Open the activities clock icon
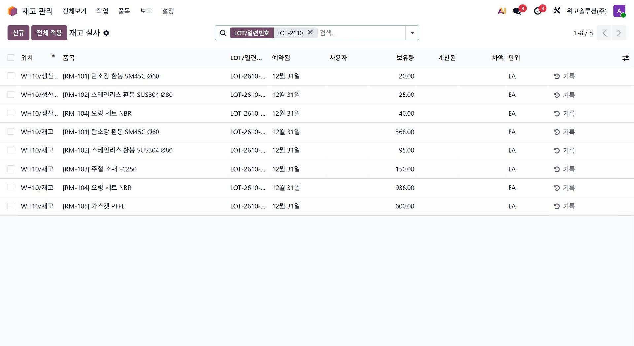The width and height of the screenshot is (634, 346). coord(538,11)
